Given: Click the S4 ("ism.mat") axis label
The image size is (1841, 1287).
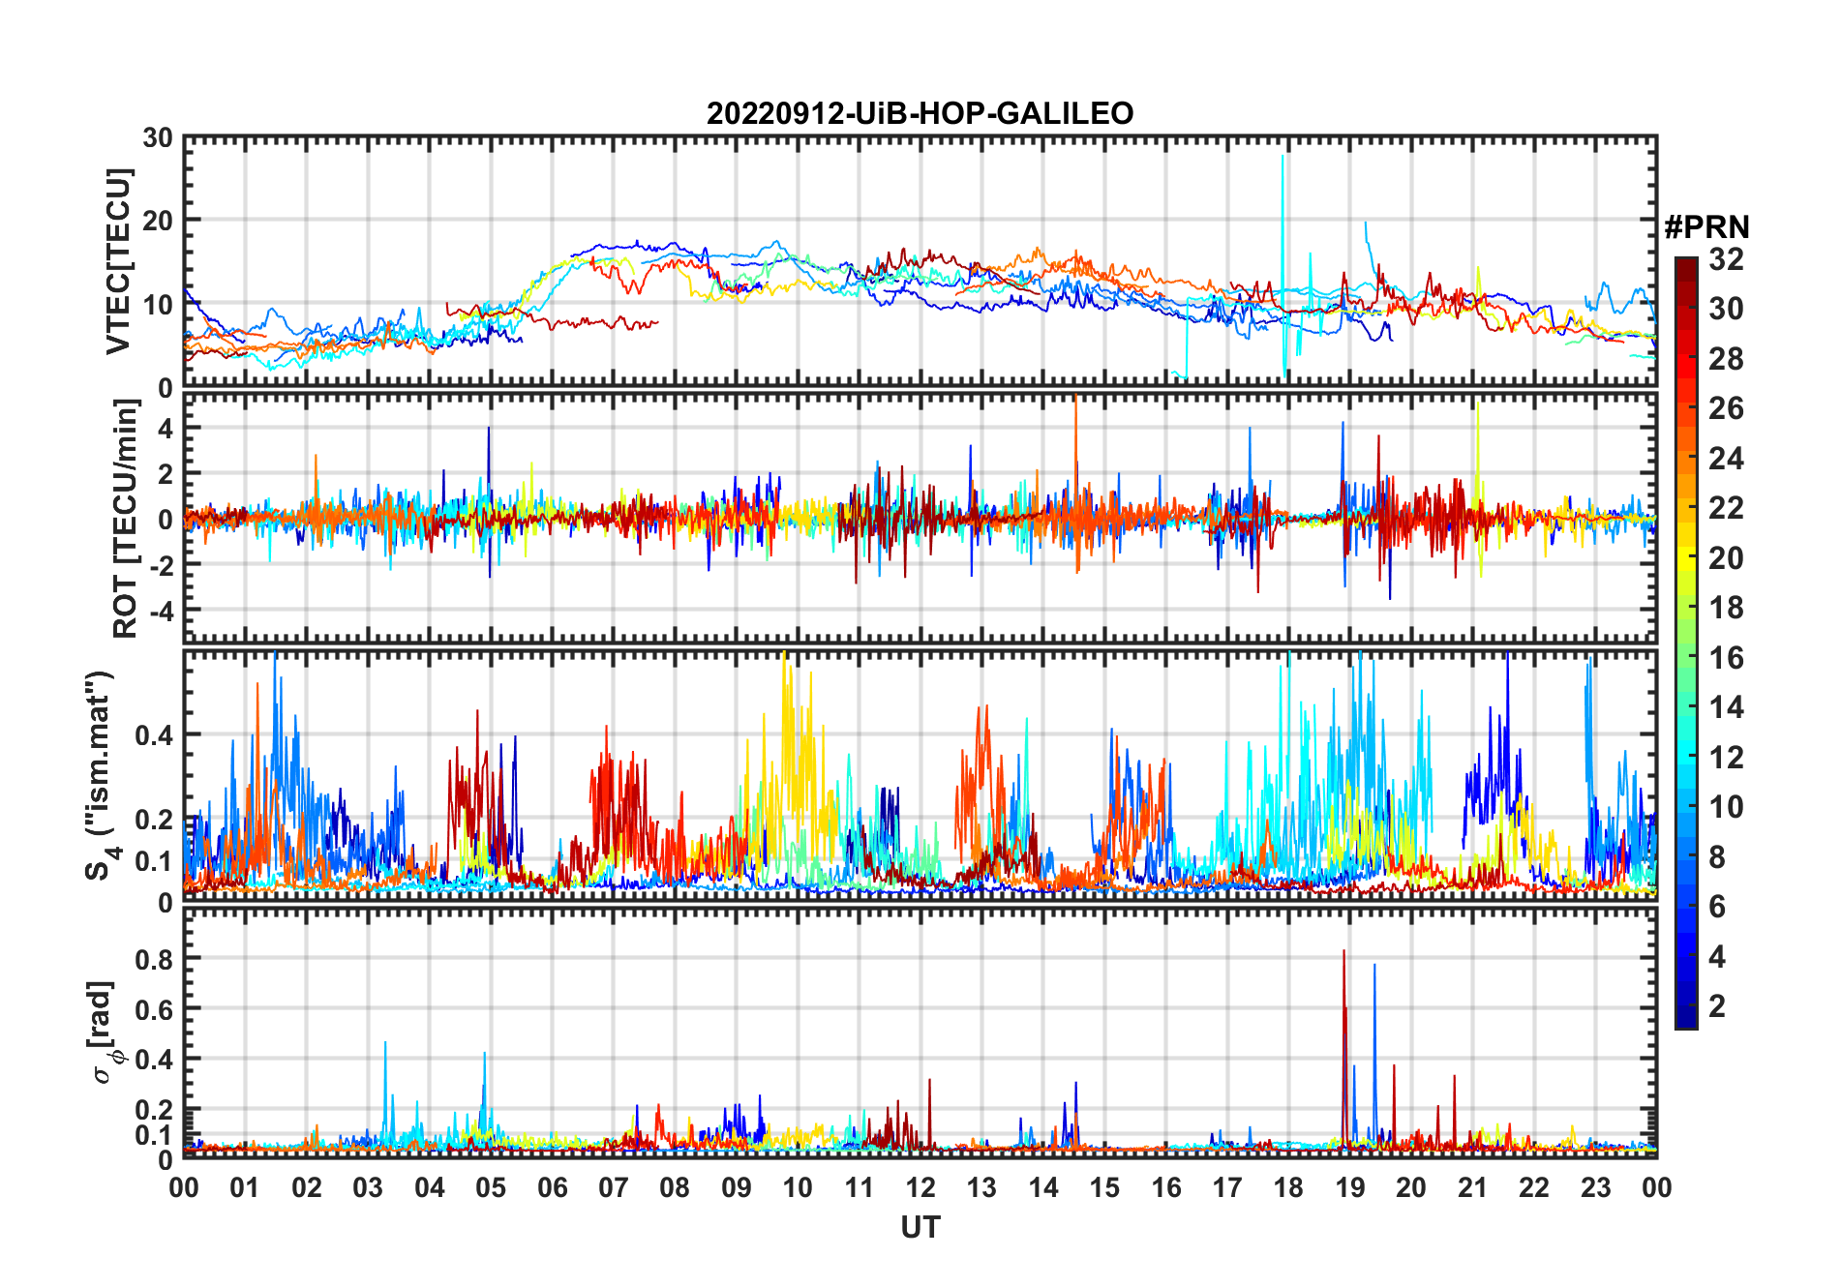Looking at the screenshot, I should point(100,775).
